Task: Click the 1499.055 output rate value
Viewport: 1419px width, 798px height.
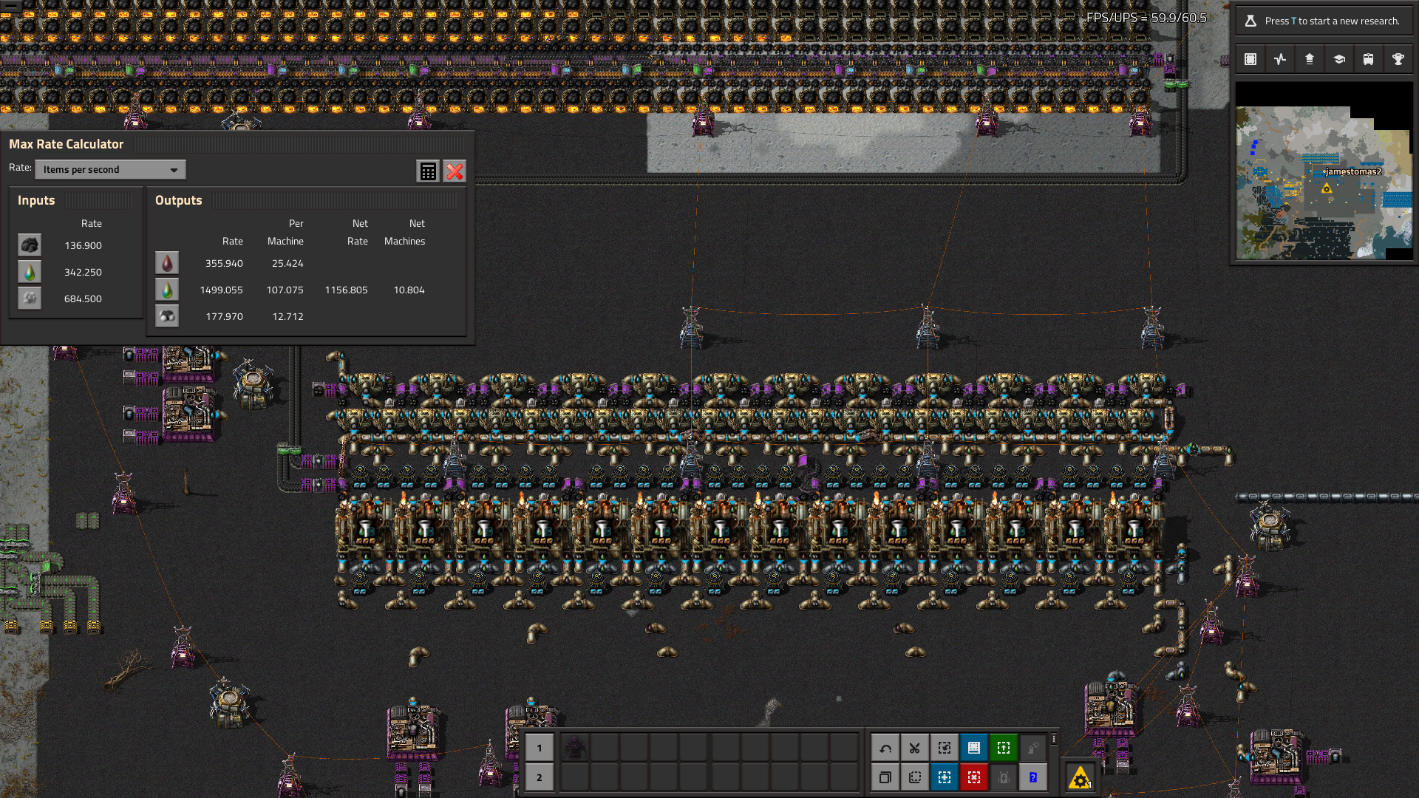Action: (x=221, y=290)
